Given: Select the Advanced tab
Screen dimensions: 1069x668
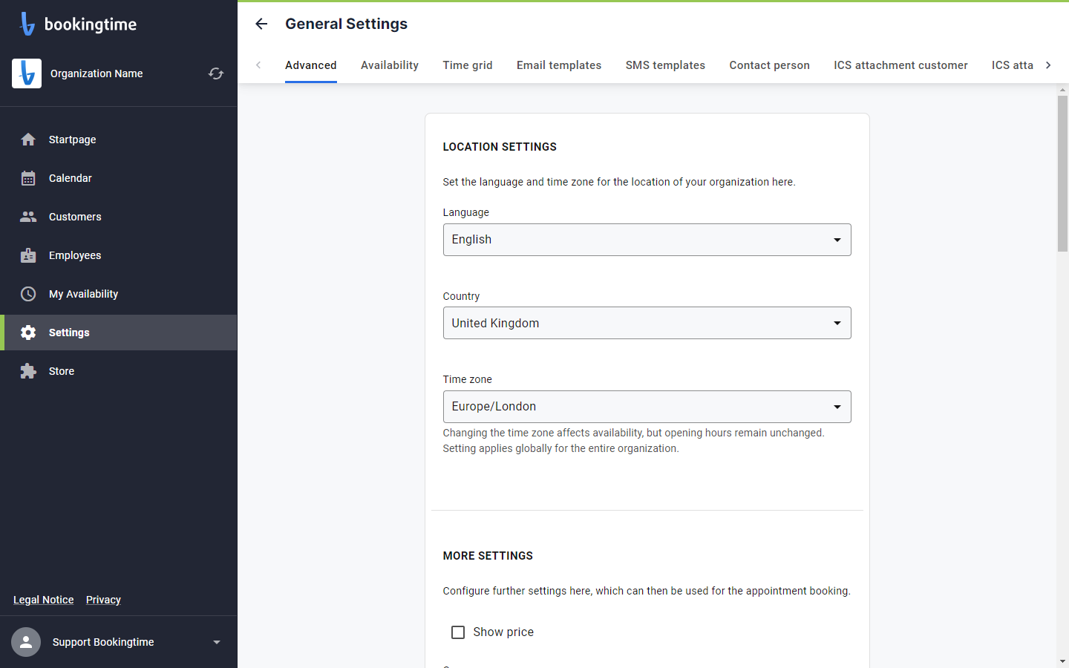Looking at the screenshot, I should point(311,65).
